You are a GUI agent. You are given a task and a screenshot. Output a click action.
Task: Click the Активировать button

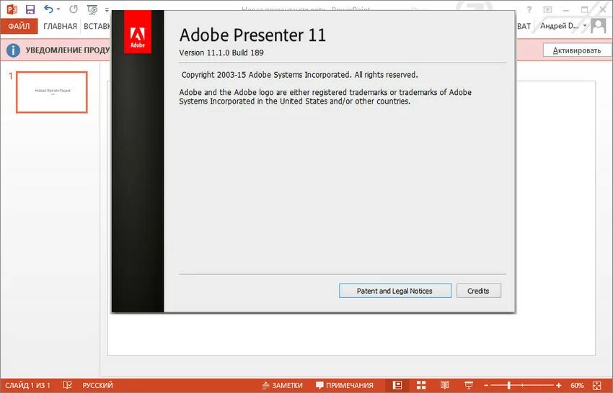(x=577, y=50)
